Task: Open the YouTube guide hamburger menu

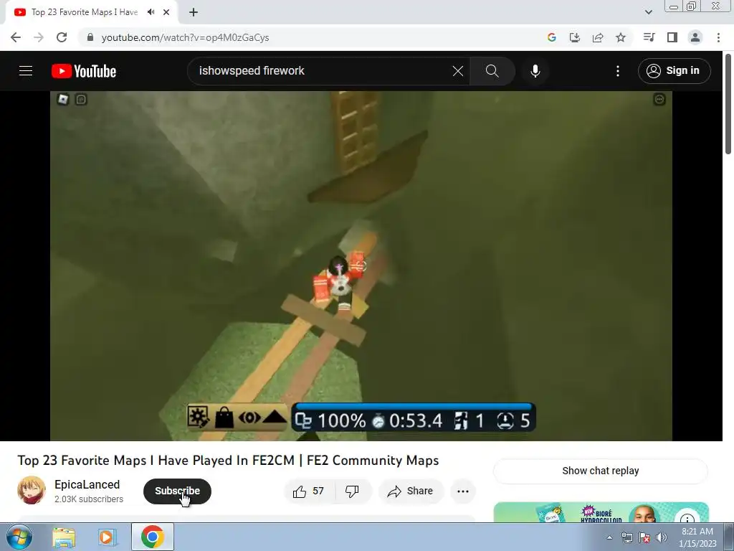Action: point(26,71)
